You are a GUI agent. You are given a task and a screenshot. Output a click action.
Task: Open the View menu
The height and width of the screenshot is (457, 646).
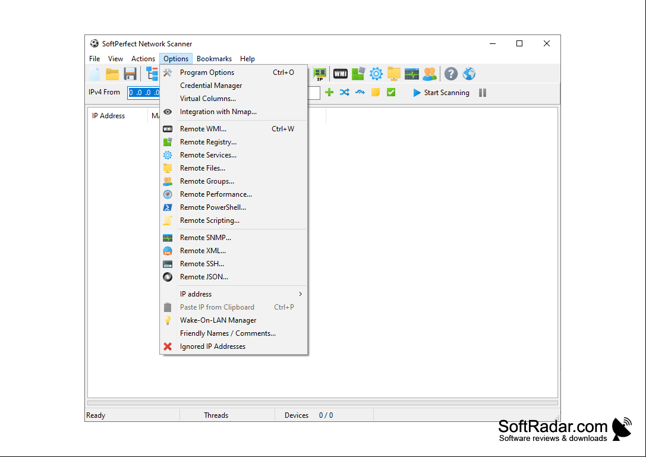pos(115,58)
